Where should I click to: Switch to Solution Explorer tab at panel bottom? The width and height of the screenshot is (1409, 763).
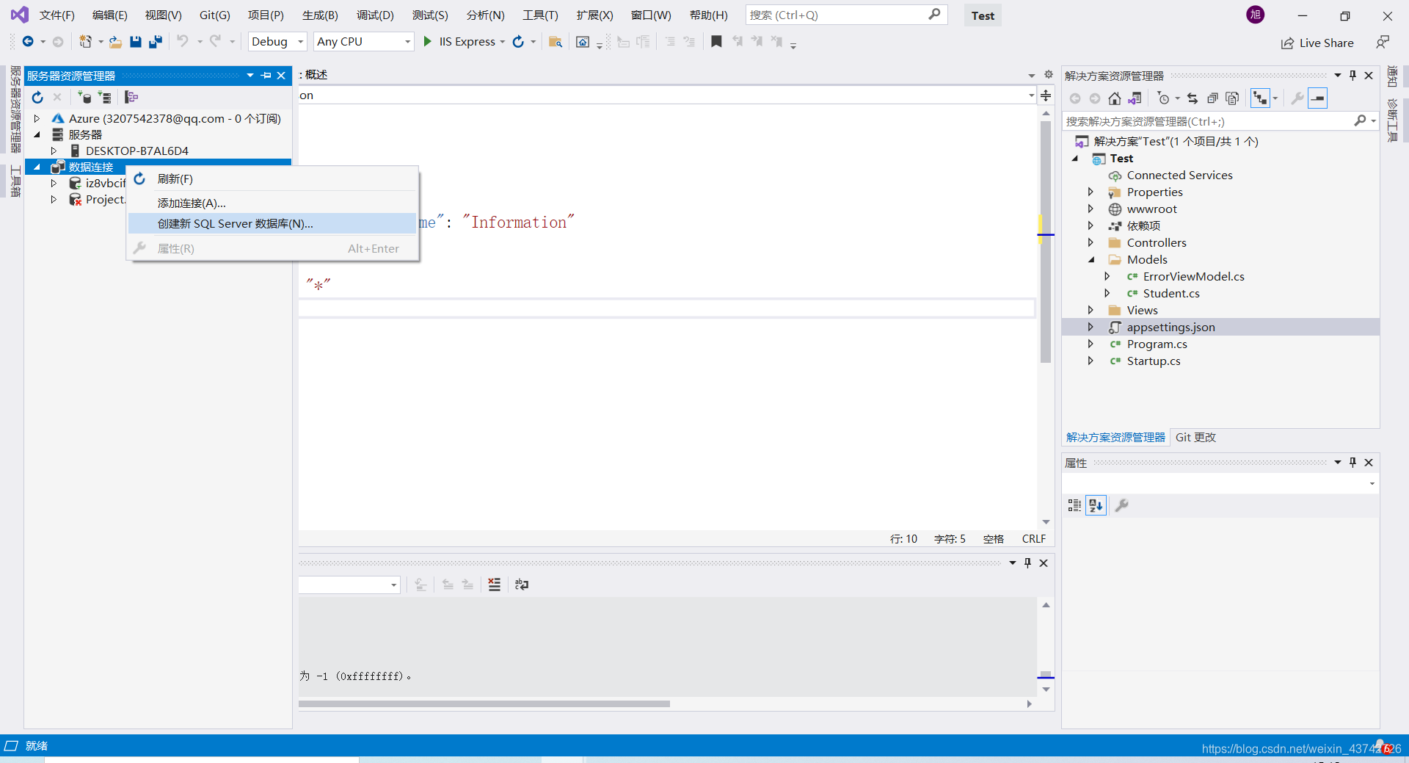coord(1115,437)
